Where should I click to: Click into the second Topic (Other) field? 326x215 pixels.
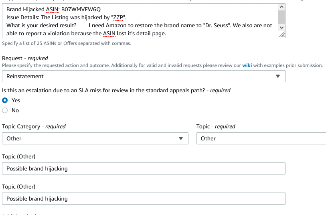[143, 199]
